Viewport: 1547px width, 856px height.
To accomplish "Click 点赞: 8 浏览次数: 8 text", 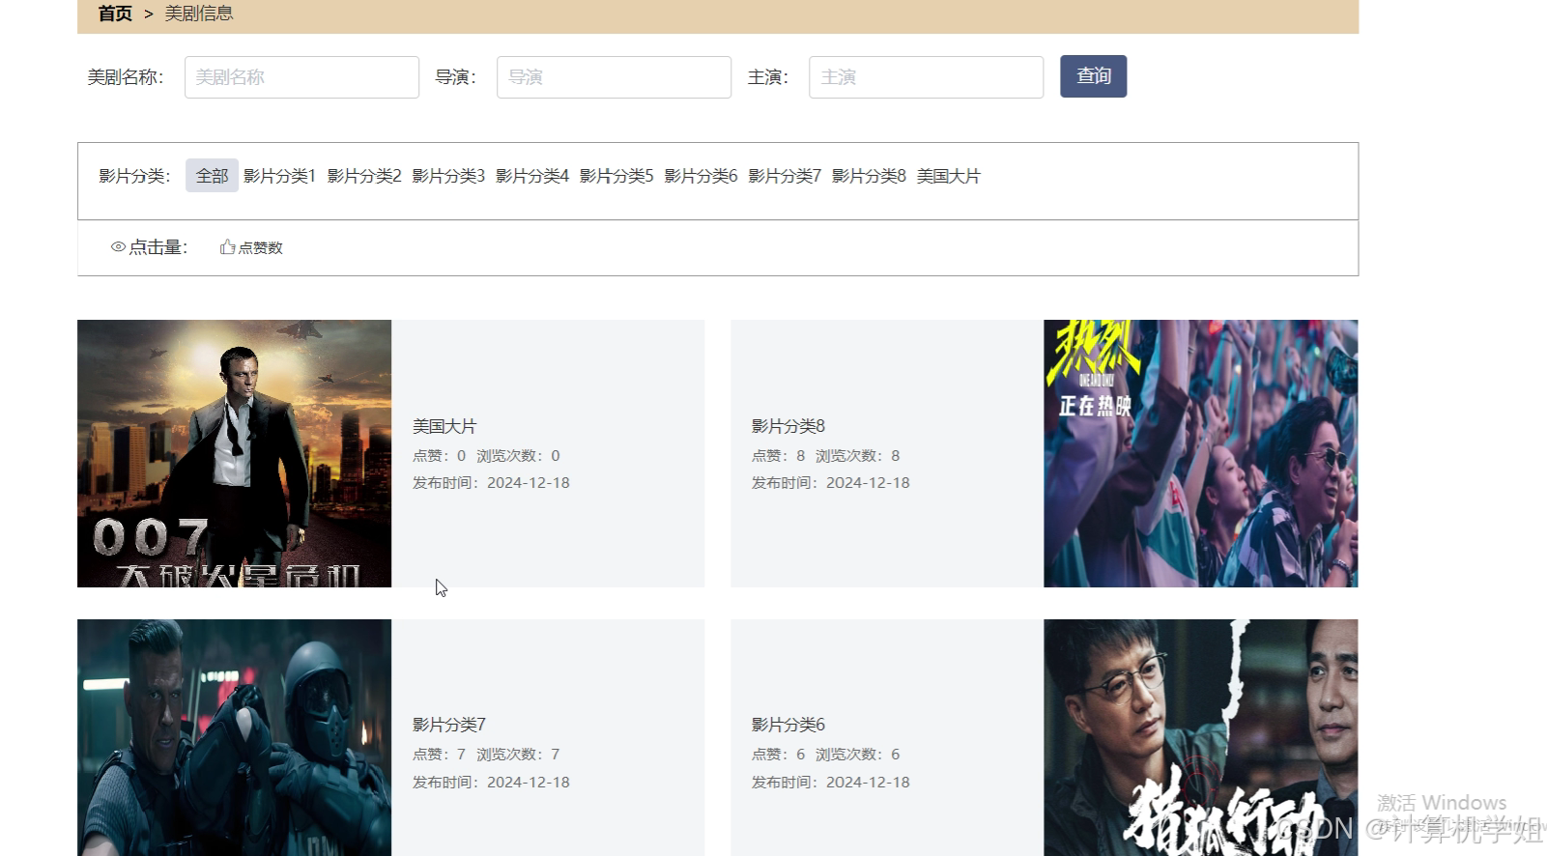I will (x=826, y=455).
